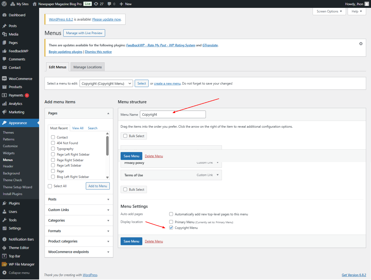
Task: Click the plus icon next to New
Action: 121,4
